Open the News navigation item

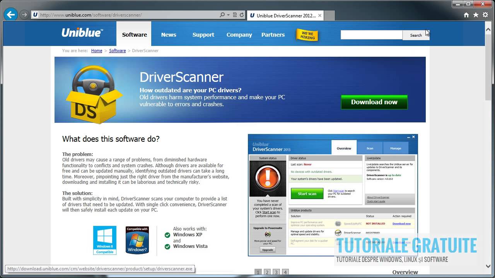point(169,34)
